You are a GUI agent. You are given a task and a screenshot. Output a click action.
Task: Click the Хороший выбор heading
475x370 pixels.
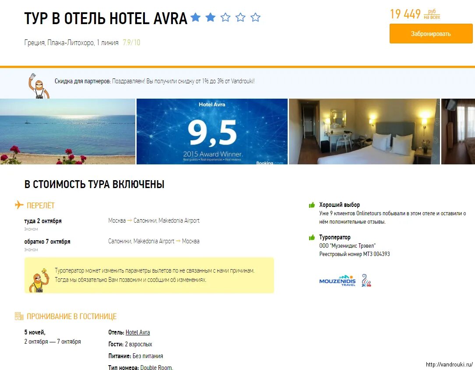click(x=340, y=205)
